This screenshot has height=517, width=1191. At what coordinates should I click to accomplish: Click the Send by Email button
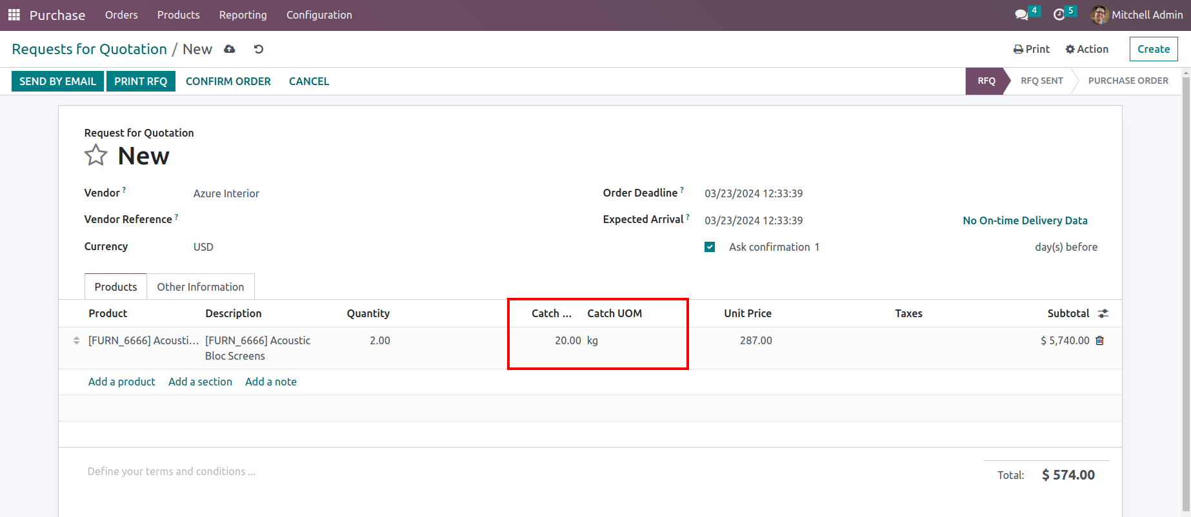tap(57, 81)
